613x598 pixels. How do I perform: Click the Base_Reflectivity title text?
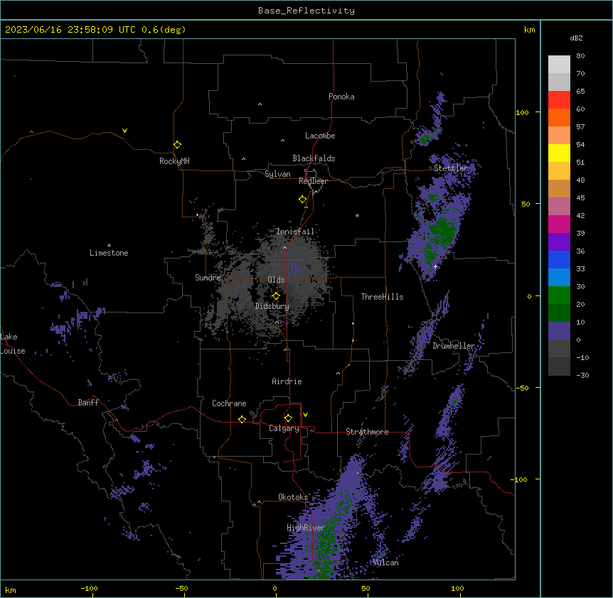click(306, 11)
